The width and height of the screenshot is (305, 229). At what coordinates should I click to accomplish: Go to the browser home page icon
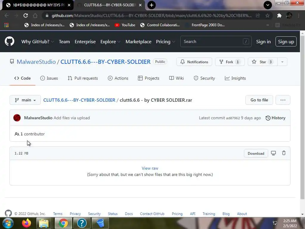[x=35, y=16]
